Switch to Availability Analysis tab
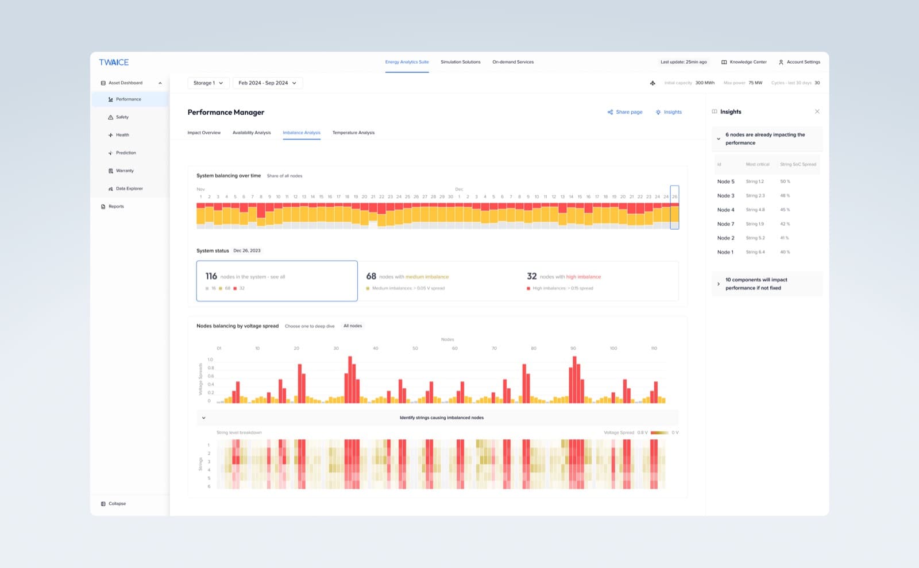Screen dimensions: 919x568 (252, 133)
